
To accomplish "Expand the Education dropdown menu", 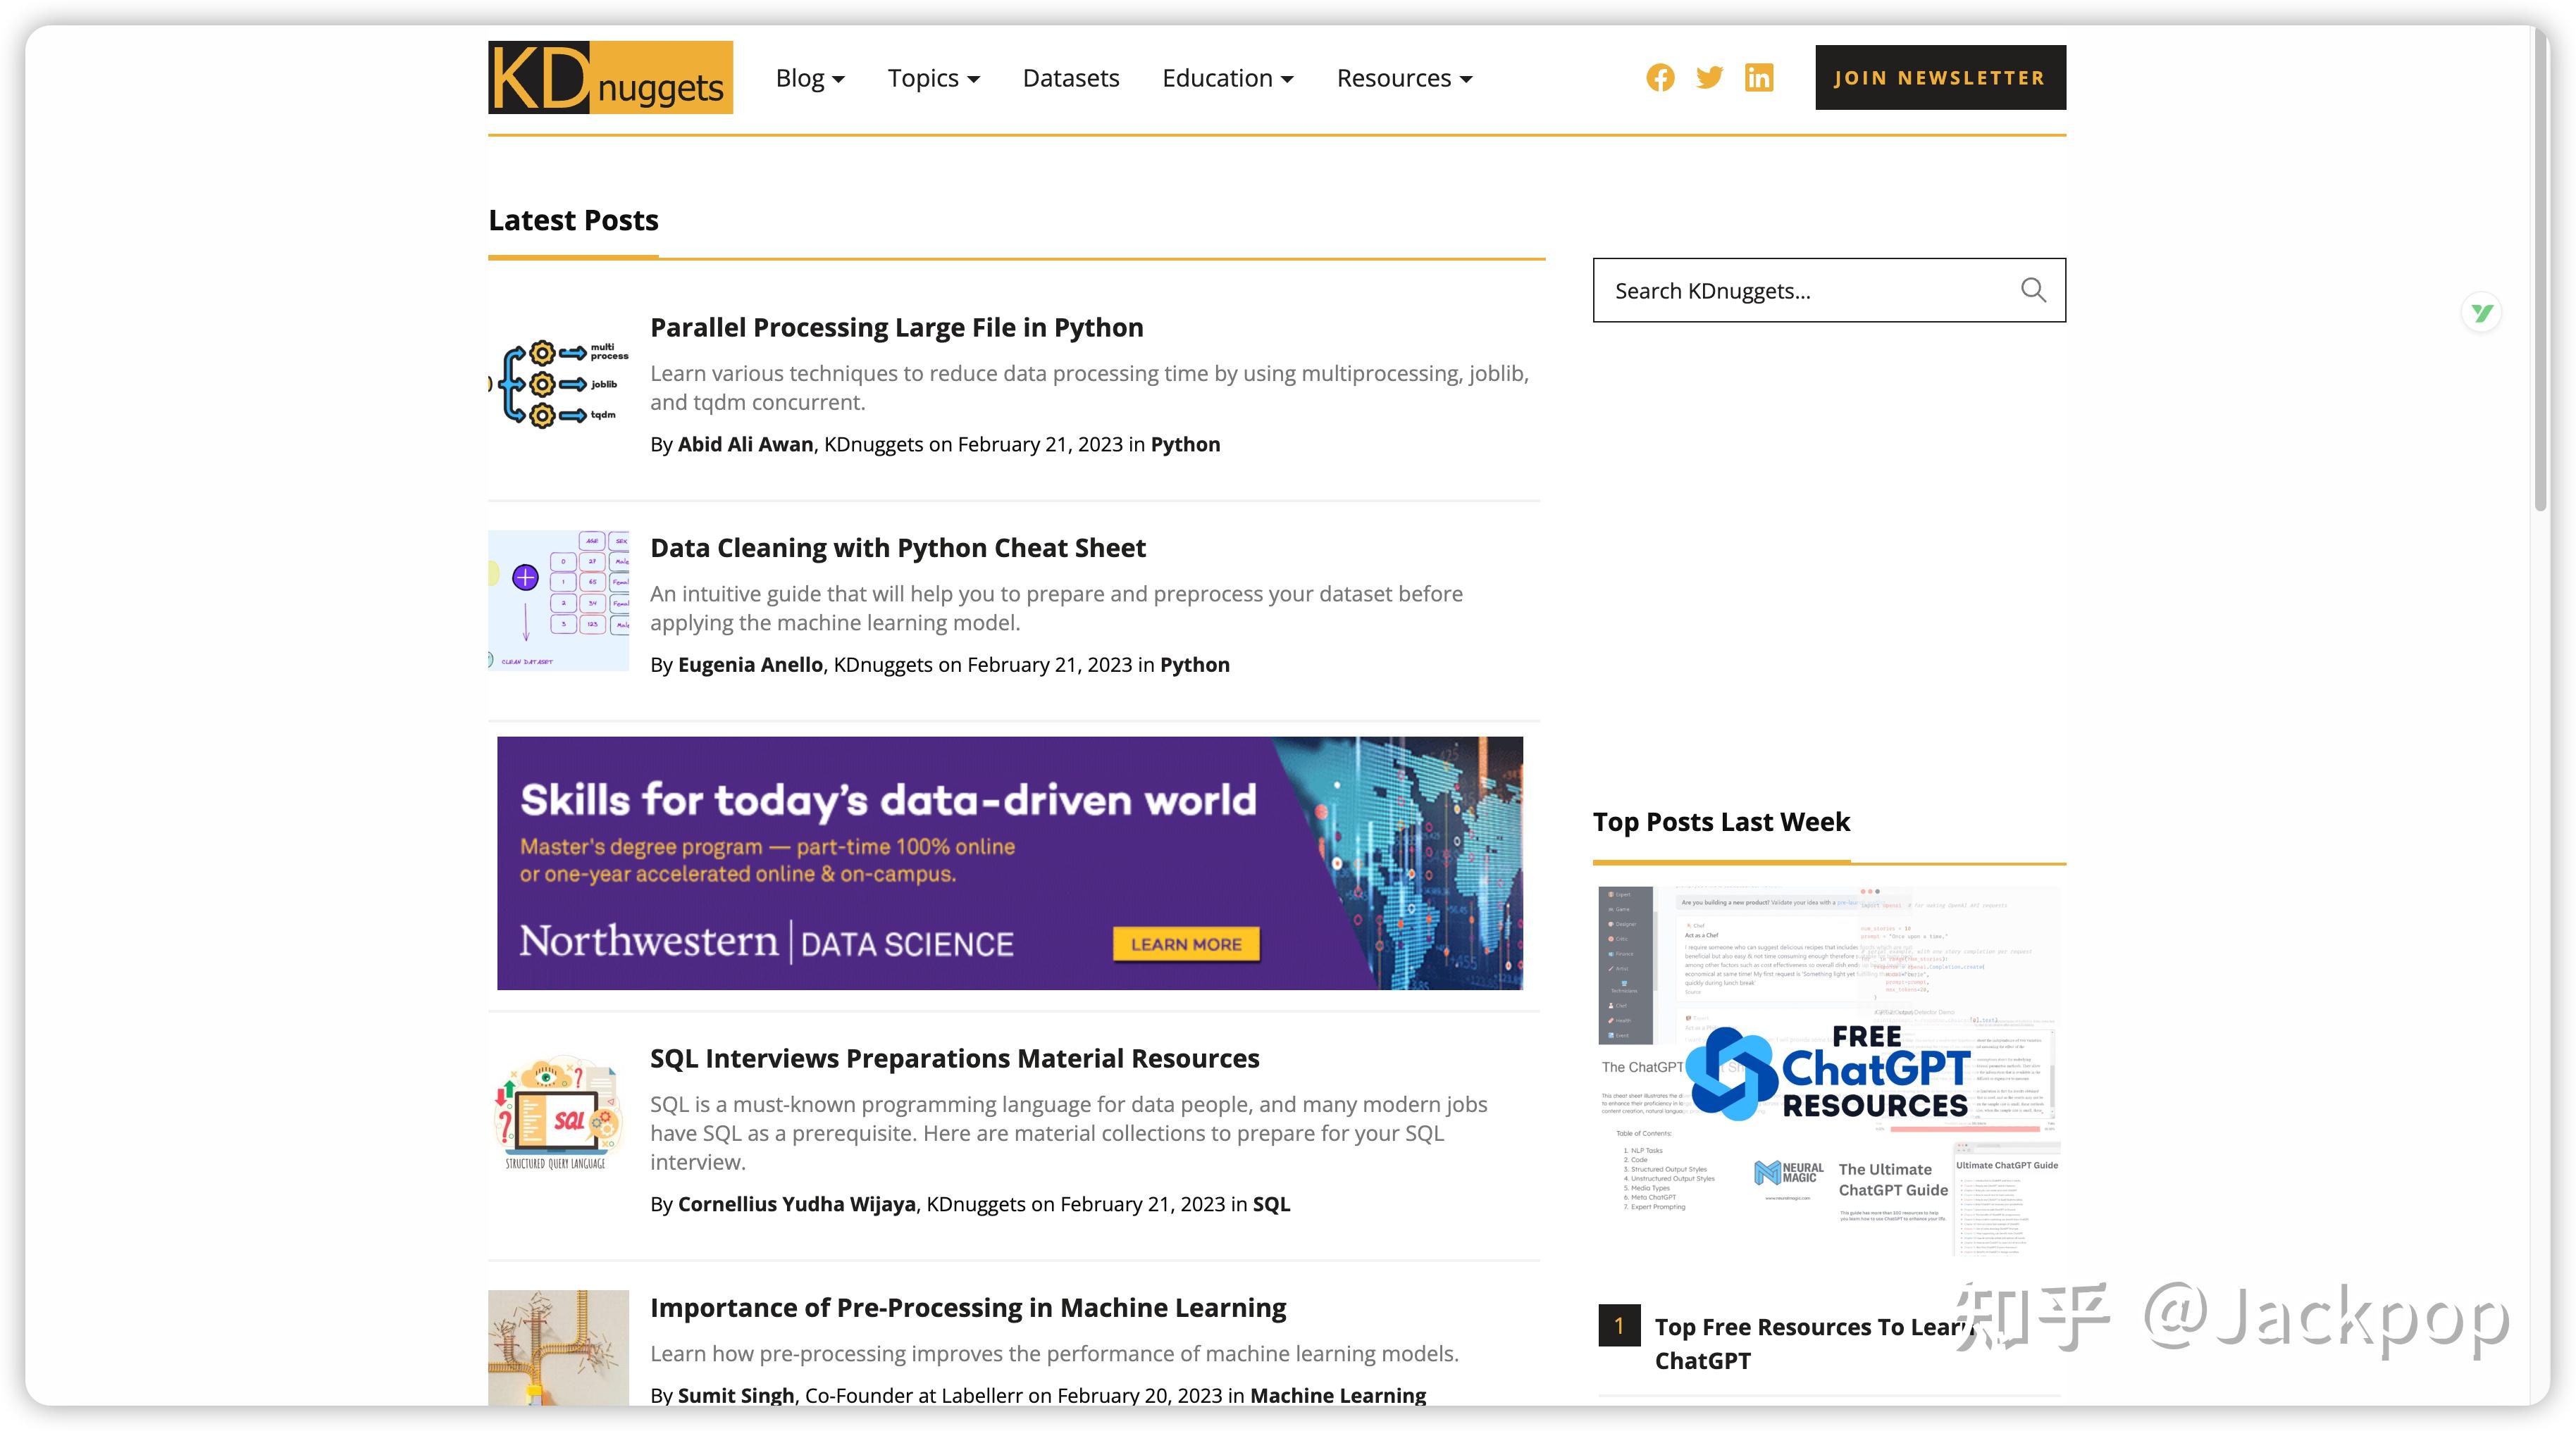I will (x=1228, y=78).
